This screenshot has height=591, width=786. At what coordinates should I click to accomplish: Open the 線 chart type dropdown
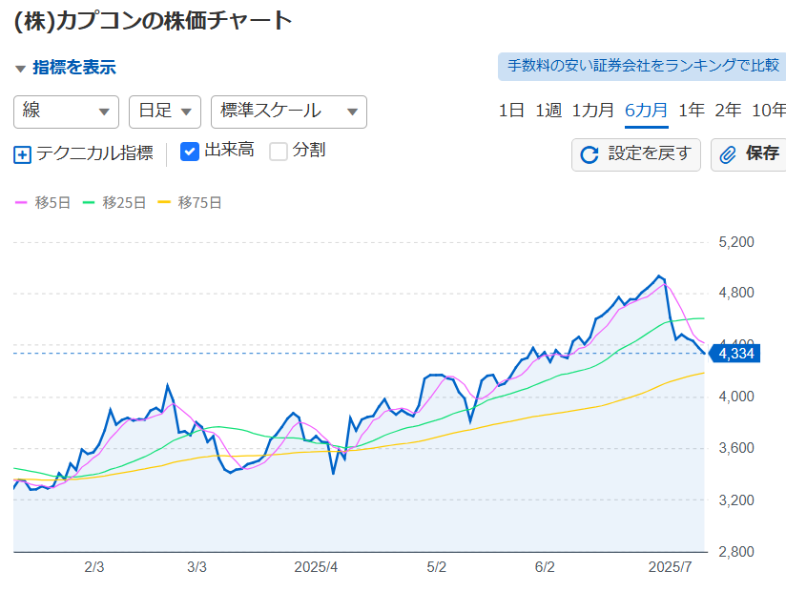tap(66, 112)
